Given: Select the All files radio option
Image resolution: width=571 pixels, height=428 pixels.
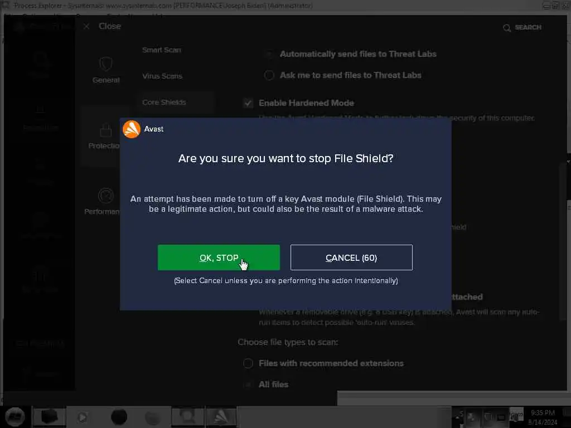Looking at the screenshot, I should (x=248, y=385).
